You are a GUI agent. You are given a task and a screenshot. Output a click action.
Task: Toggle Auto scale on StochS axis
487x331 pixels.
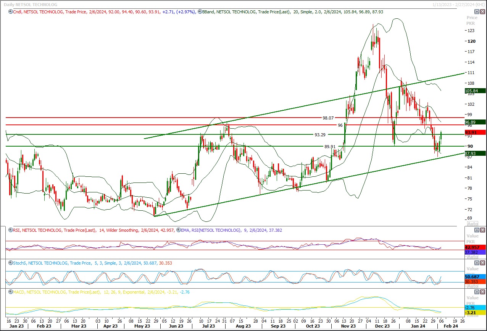tap(472, 286)
